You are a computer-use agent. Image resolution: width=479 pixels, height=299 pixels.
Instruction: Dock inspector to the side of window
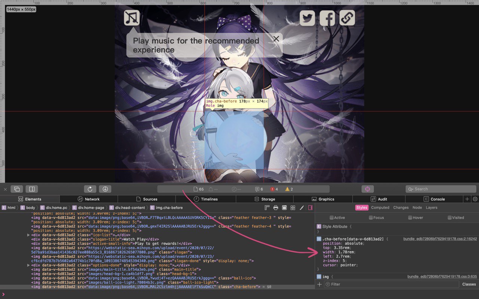coord(32,189)
